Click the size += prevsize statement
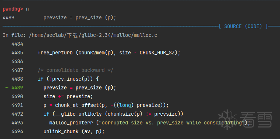This screenshot has width=280, height=139. (x=68, y=96)
